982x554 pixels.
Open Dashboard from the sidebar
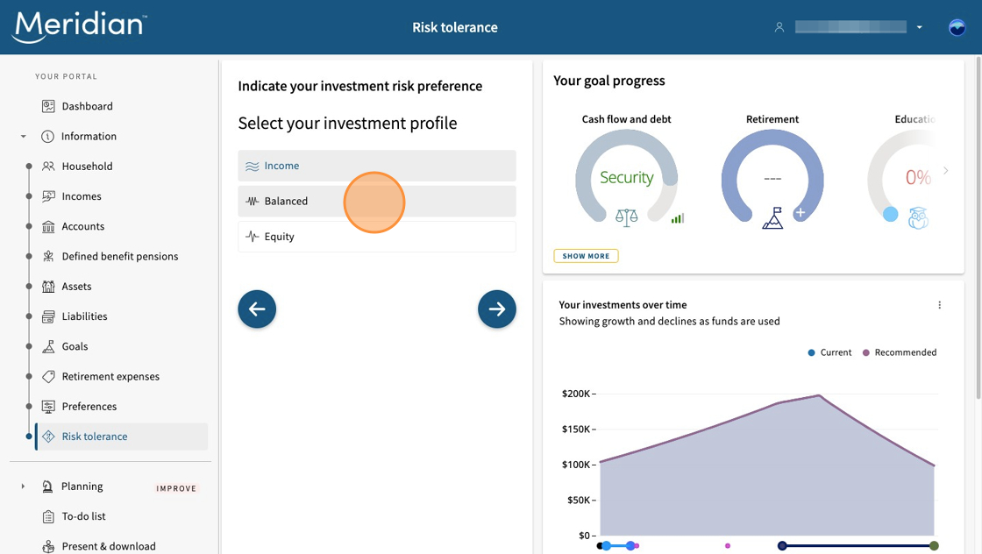pyautogui.click(x=87, y=106)
